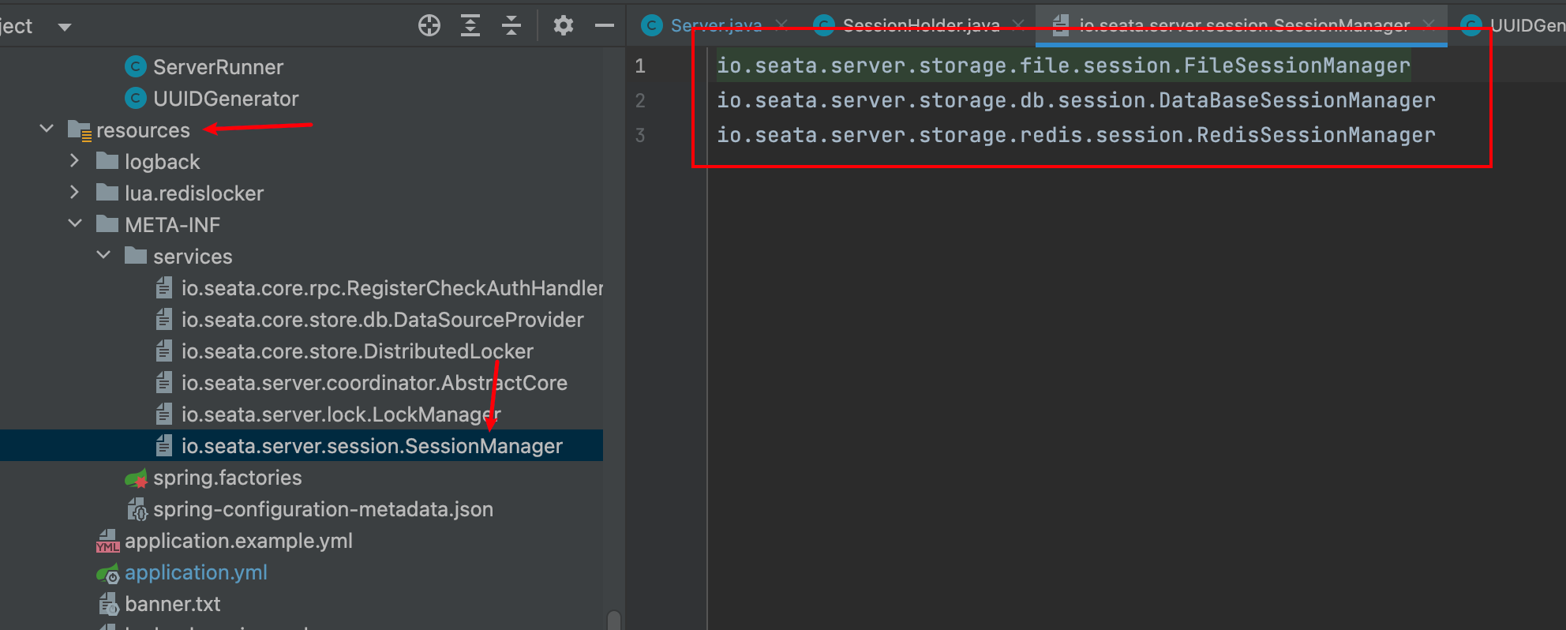Click the application.yml Spring config icon
Viewport: 1566px width, 630px height.
pyautogui.click(x=108, y=573)
